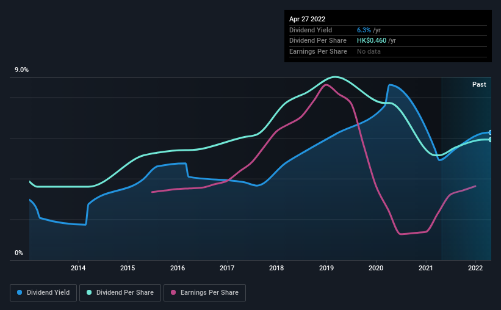This screenshot has width=501, height=310.
Task: Select the 2018 label on the time axis
Action: click(x=277, y=268)
